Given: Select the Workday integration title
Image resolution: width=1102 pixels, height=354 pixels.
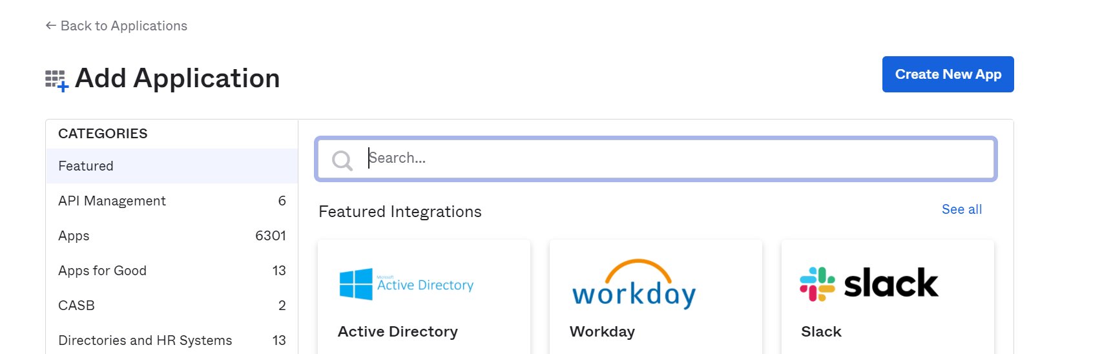Looking at the screenshot, I should (602, 331).
